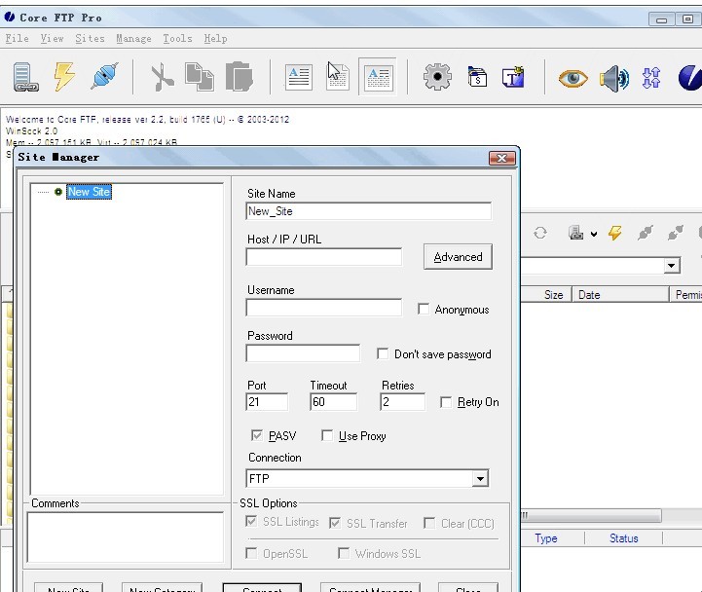This screenshot has height=592, width=702.
Task: Click the Quick Connect lightning bolt icon
Action: (64, 77)
